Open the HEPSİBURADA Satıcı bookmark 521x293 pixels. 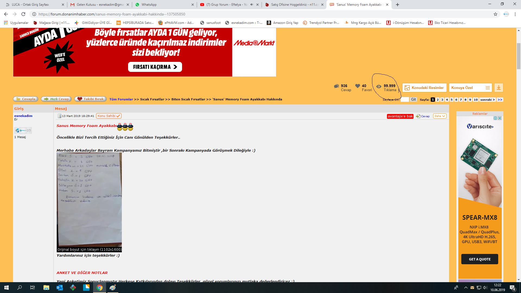click(x=135, y=23)
